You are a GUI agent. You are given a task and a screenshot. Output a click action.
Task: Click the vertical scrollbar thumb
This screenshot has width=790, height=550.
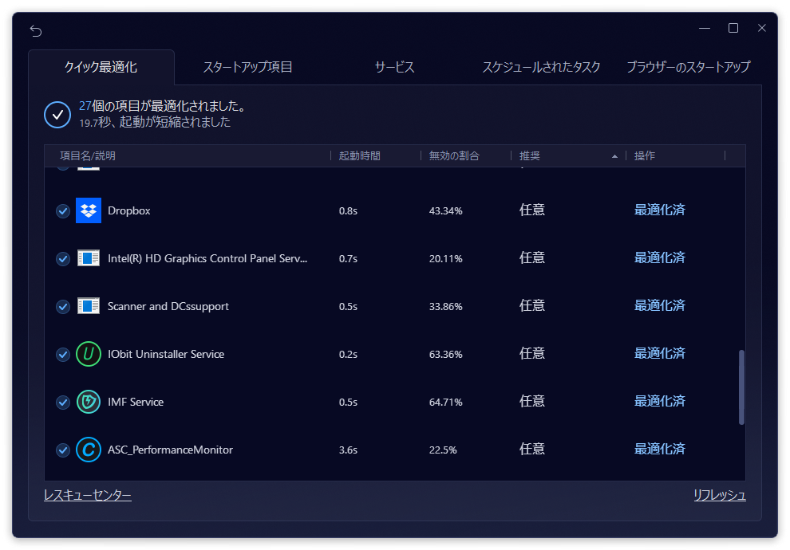[x=741, y=387]
